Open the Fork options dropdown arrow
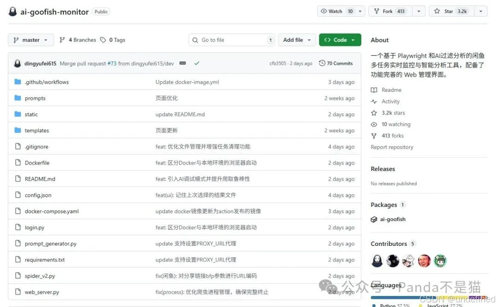Viewport: 497px width, 307px height. (x=419, y=11)
